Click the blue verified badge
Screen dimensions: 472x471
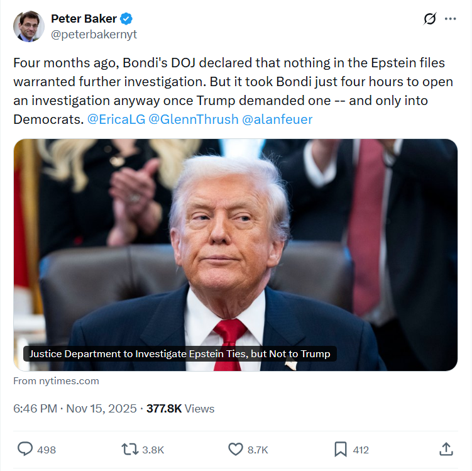click(126, 19)
